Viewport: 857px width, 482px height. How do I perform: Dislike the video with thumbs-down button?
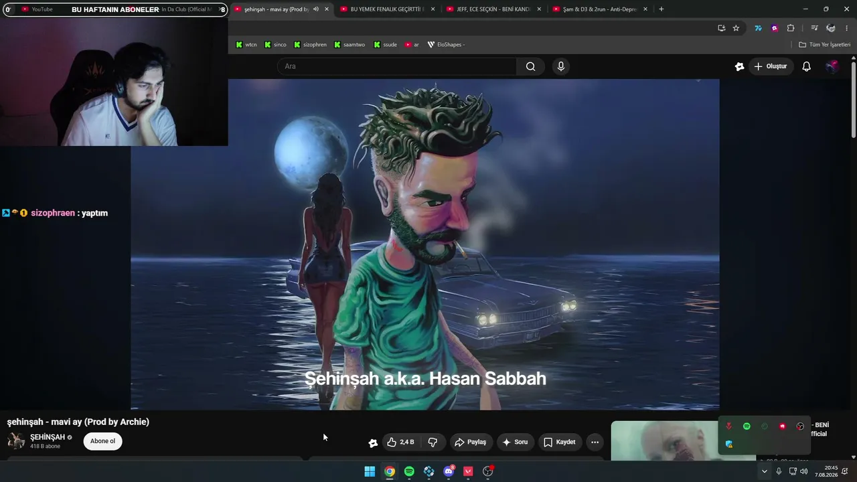click(433, 442)
